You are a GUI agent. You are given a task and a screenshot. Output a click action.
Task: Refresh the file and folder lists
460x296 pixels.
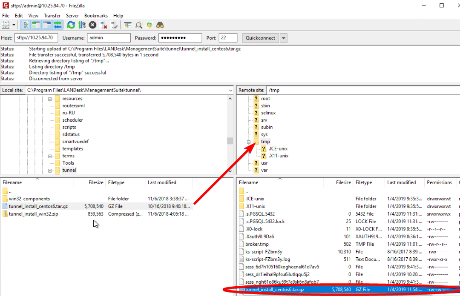71,25
